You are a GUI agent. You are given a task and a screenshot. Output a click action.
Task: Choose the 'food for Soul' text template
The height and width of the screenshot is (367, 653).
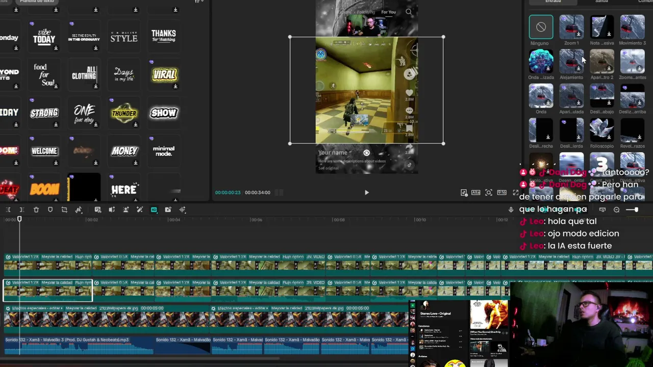click(44, 74)
